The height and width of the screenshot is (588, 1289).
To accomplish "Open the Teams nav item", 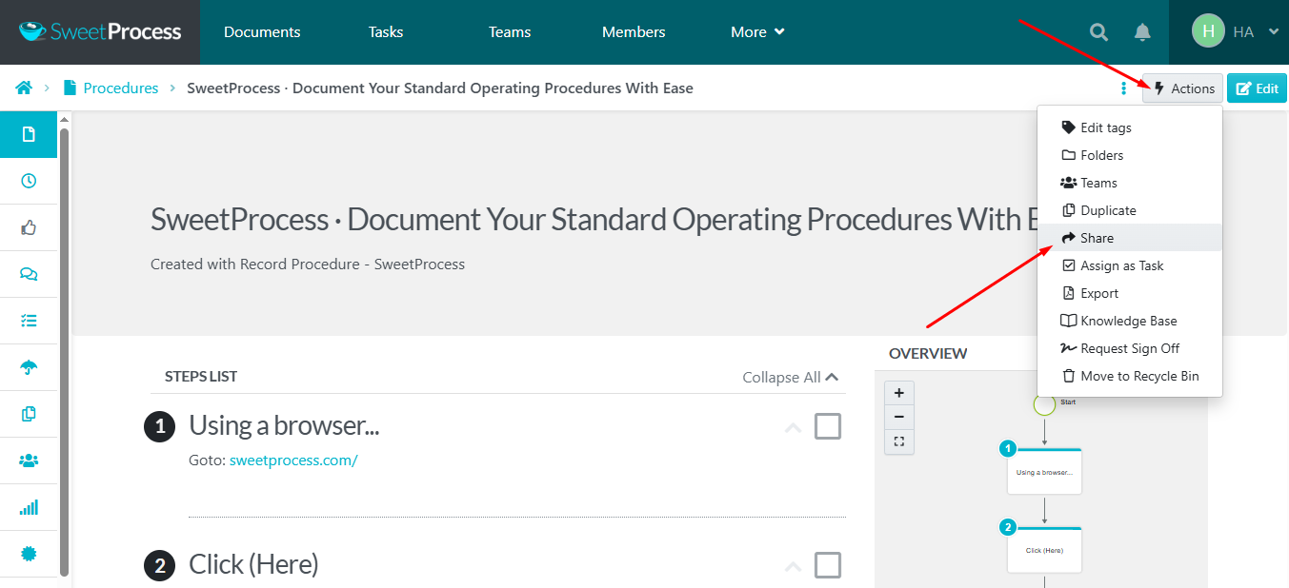I will [510, 32].
